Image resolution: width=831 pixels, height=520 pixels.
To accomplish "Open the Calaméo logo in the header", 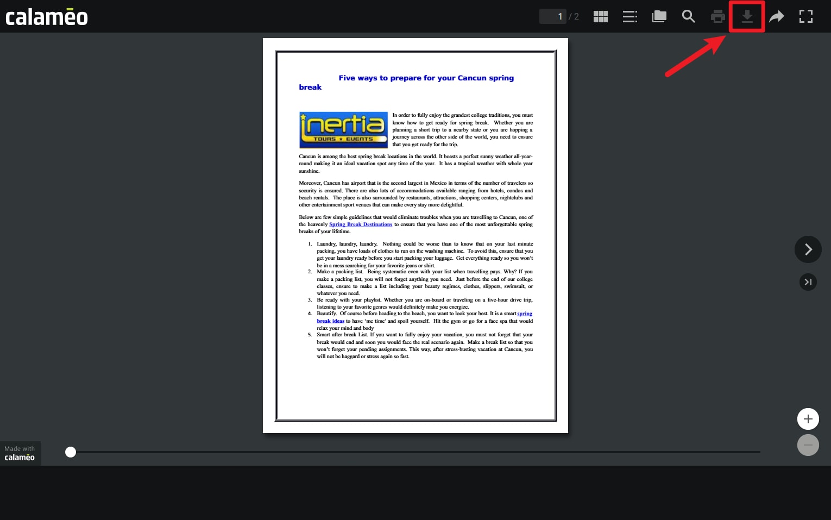I will tap(47, 17).
